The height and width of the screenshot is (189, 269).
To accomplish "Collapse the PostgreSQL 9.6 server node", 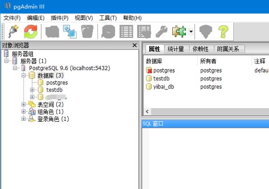I will pos(15,68).
